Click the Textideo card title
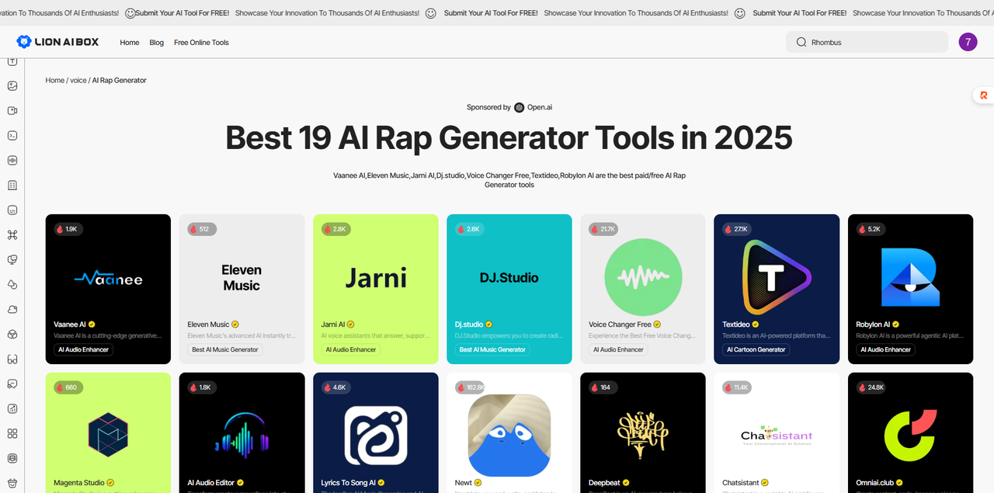The height and width of the screenshot is (493, 994). 736,325
